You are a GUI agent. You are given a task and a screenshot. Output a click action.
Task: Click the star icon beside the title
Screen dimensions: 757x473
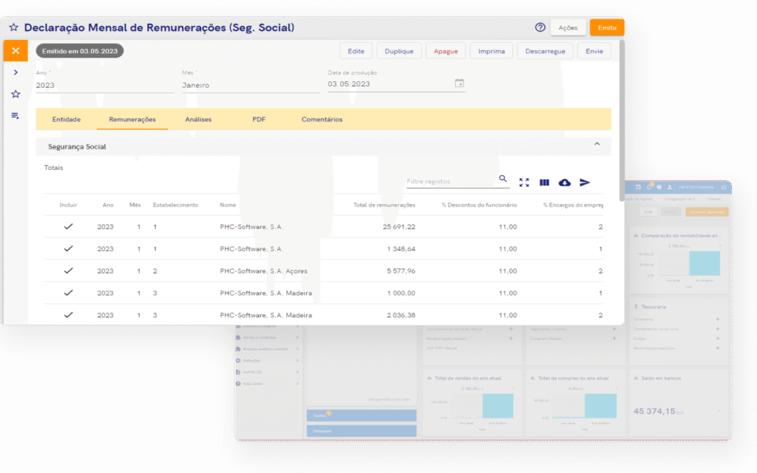(13, 27)
